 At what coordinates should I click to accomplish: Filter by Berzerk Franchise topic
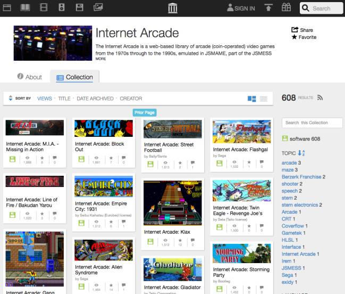(x=301, y=177)
